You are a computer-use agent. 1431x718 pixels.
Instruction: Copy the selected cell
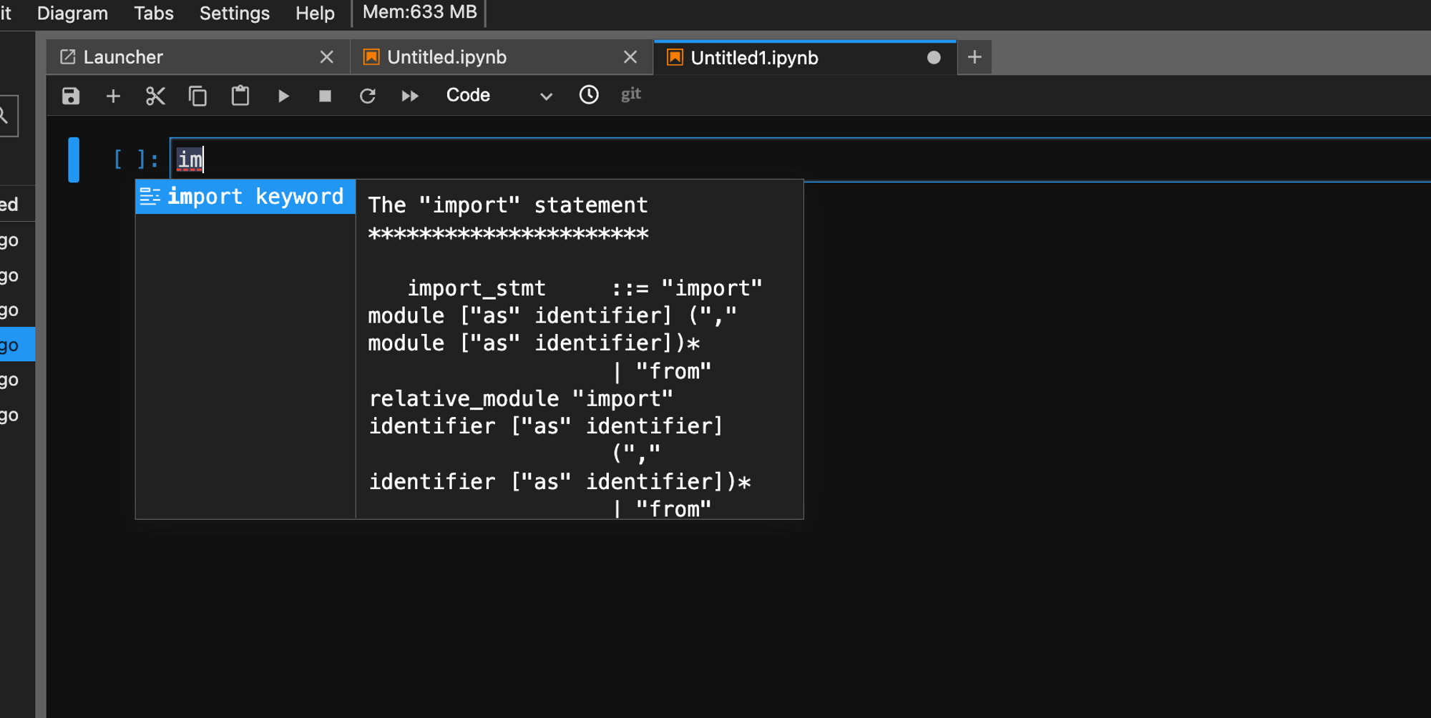197,96
